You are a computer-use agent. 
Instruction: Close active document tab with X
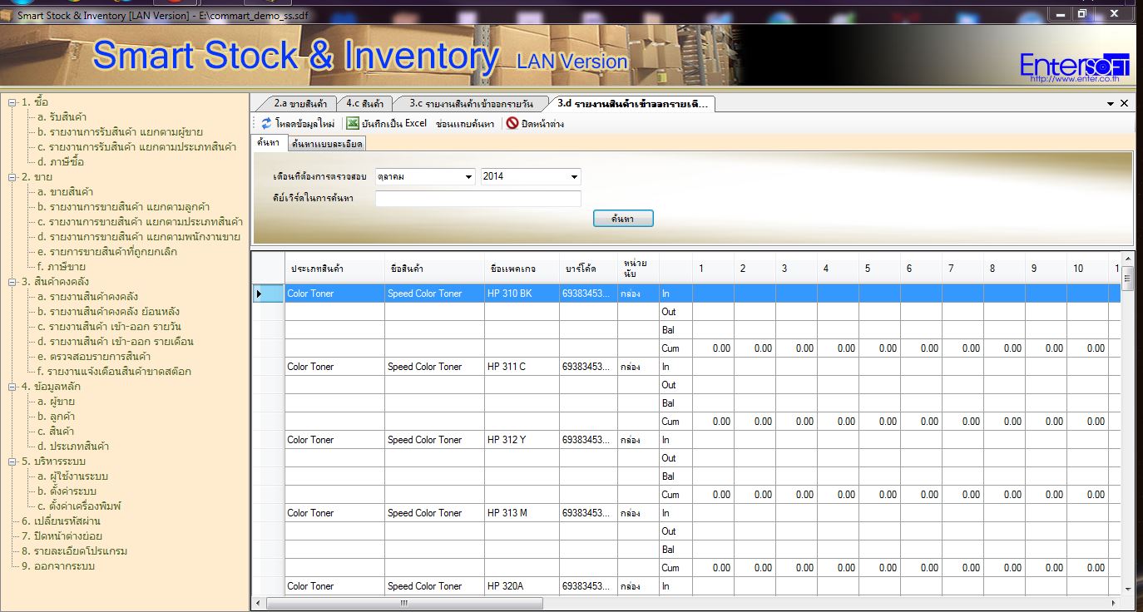pos(1124,103)
